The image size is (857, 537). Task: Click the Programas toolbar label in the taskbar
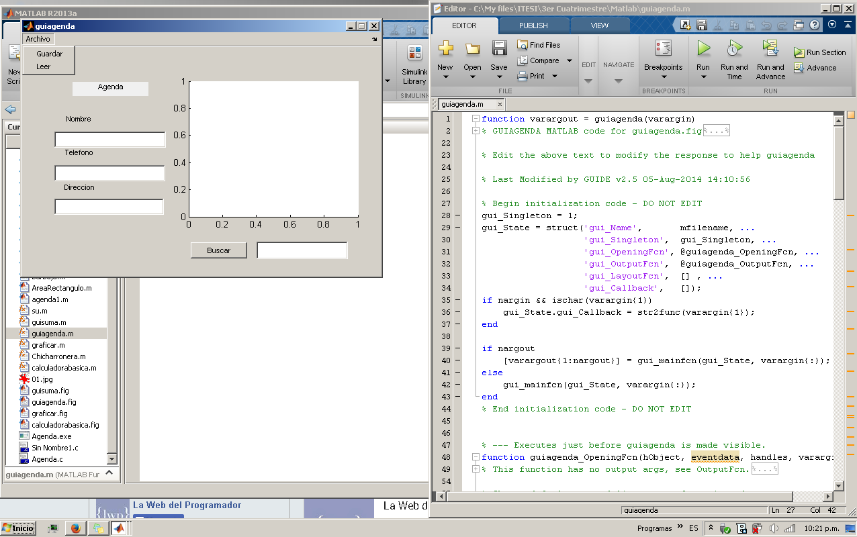[655, 528]
